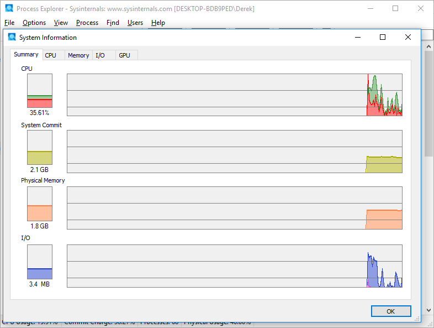Click the I/O 3.4 MB gauge
This screenshot has width=434, height=328.
40,262
